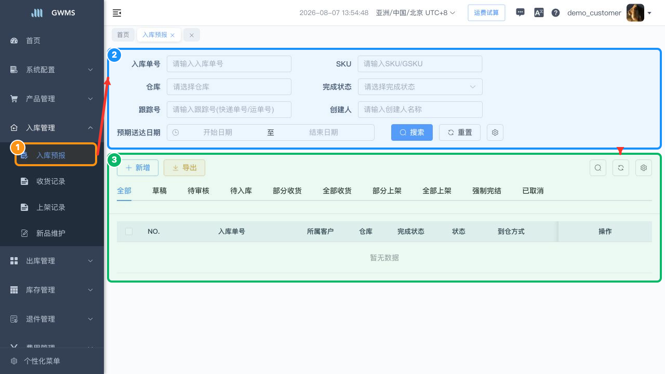Open the user menu dropdown arrow
This screenshot has width=665, height=374.
tap(649, 13)
